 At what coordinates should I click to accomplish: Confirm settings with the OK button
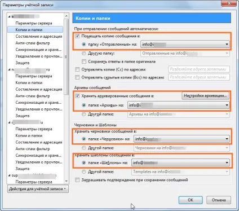[x=191, y=200]
